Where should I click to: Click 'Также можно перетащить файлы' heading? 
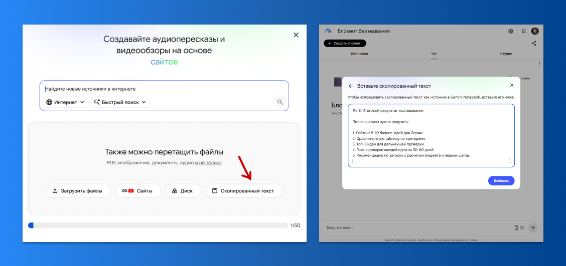(x=164, y=151)
